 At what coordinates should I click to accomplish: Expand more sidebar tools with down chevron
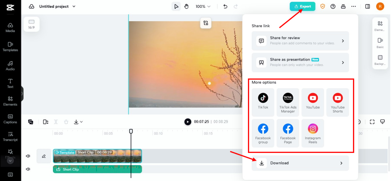click(x=10, y=161)
